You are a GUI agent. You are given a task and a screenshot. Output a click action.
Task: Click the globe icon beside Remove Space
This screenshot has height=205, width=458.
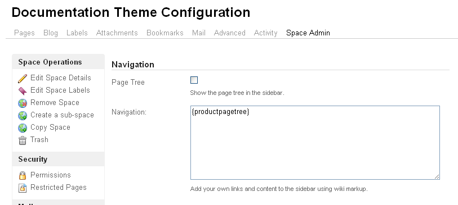[23, 103]
